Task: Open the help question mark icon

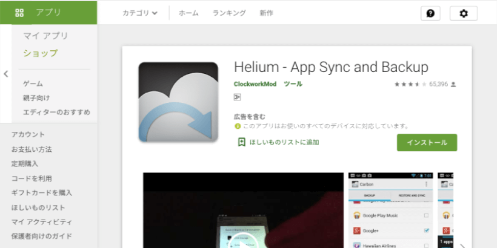Action: click(430, 13)
